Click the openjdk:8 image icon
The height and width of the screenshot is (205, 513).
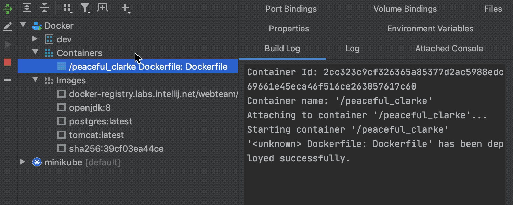point(61,108)
